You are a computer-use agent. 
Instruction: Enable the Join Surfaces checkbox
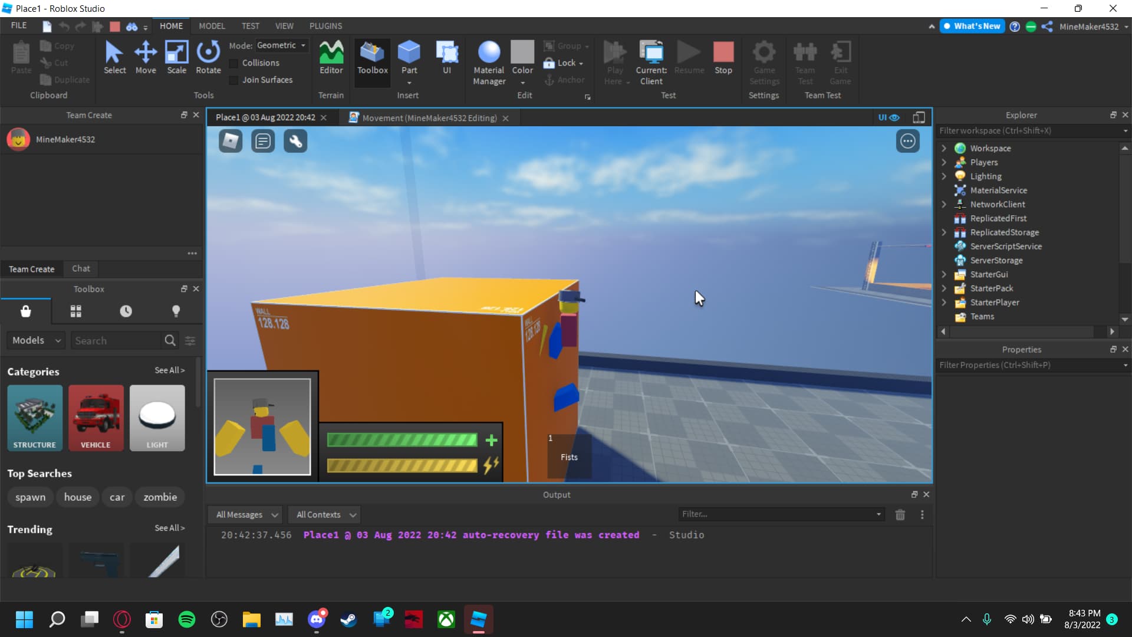pyautogui.click(x=234, y=80)
